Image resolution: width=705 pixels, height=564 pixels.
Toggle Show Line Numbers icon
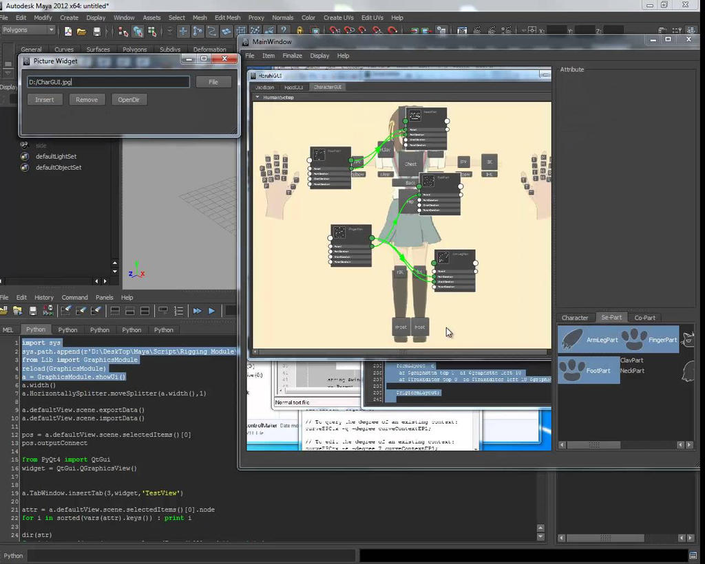pos(178,311)
